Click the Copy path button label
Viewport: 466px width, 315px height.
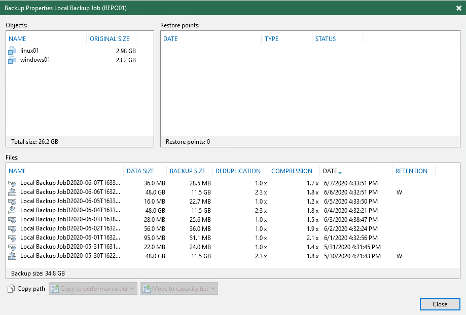click(x=31, y=289)
